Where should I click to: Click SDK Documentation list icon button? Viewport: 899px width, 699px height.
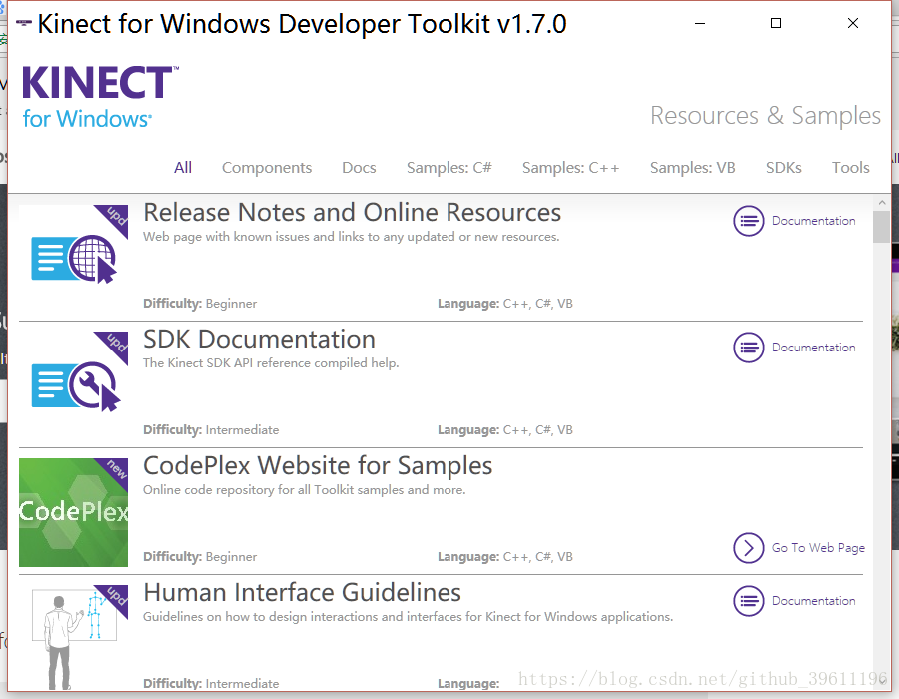pyautogui.click(x=749, y=348)
